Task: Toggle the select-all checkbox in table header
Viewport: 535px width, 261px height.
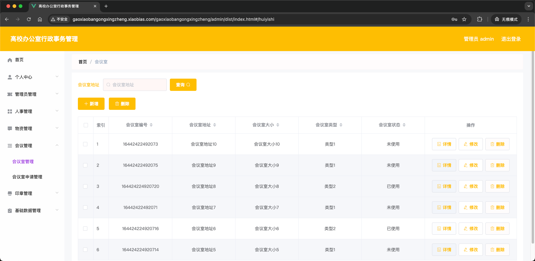Action: pos(86,125)
